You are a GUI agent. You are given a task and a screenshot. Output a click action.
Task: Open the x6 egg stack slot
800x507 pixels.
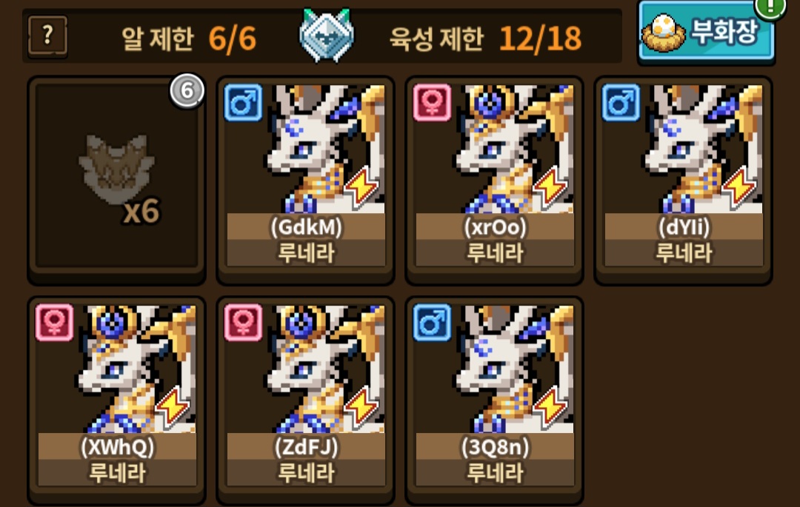coord(117,179)
